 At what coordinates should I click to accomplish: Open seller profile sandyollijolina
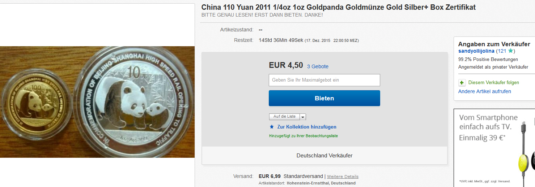[x=476, y=51]
